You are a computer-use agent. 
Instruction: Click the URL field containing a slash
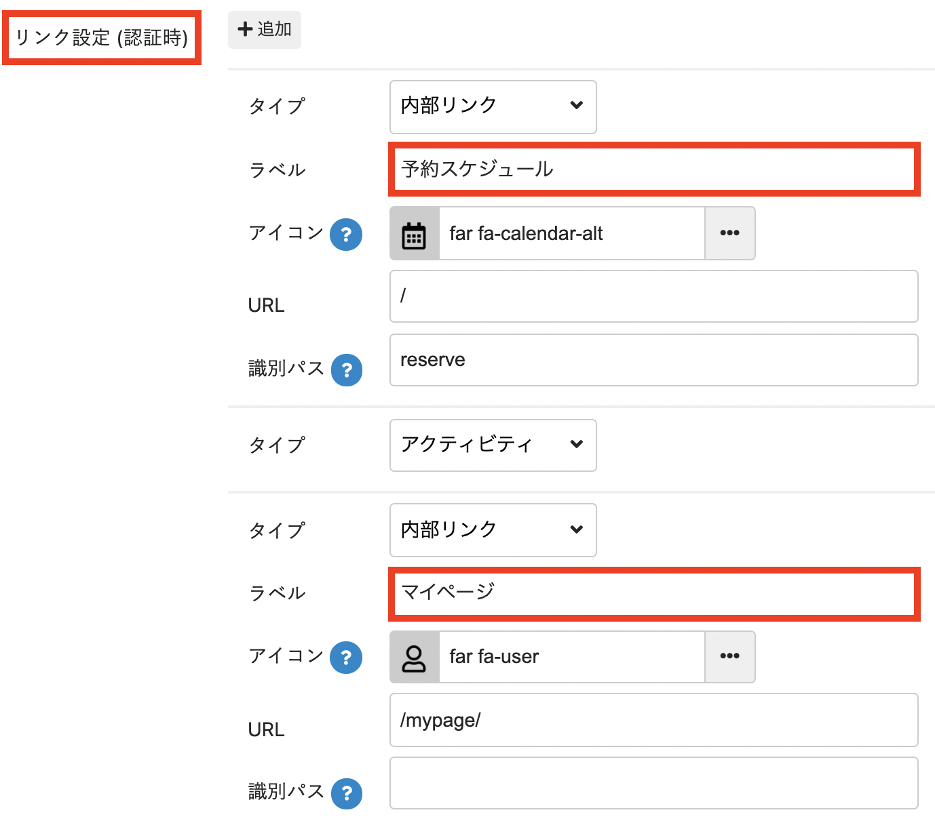pos(653,297)
